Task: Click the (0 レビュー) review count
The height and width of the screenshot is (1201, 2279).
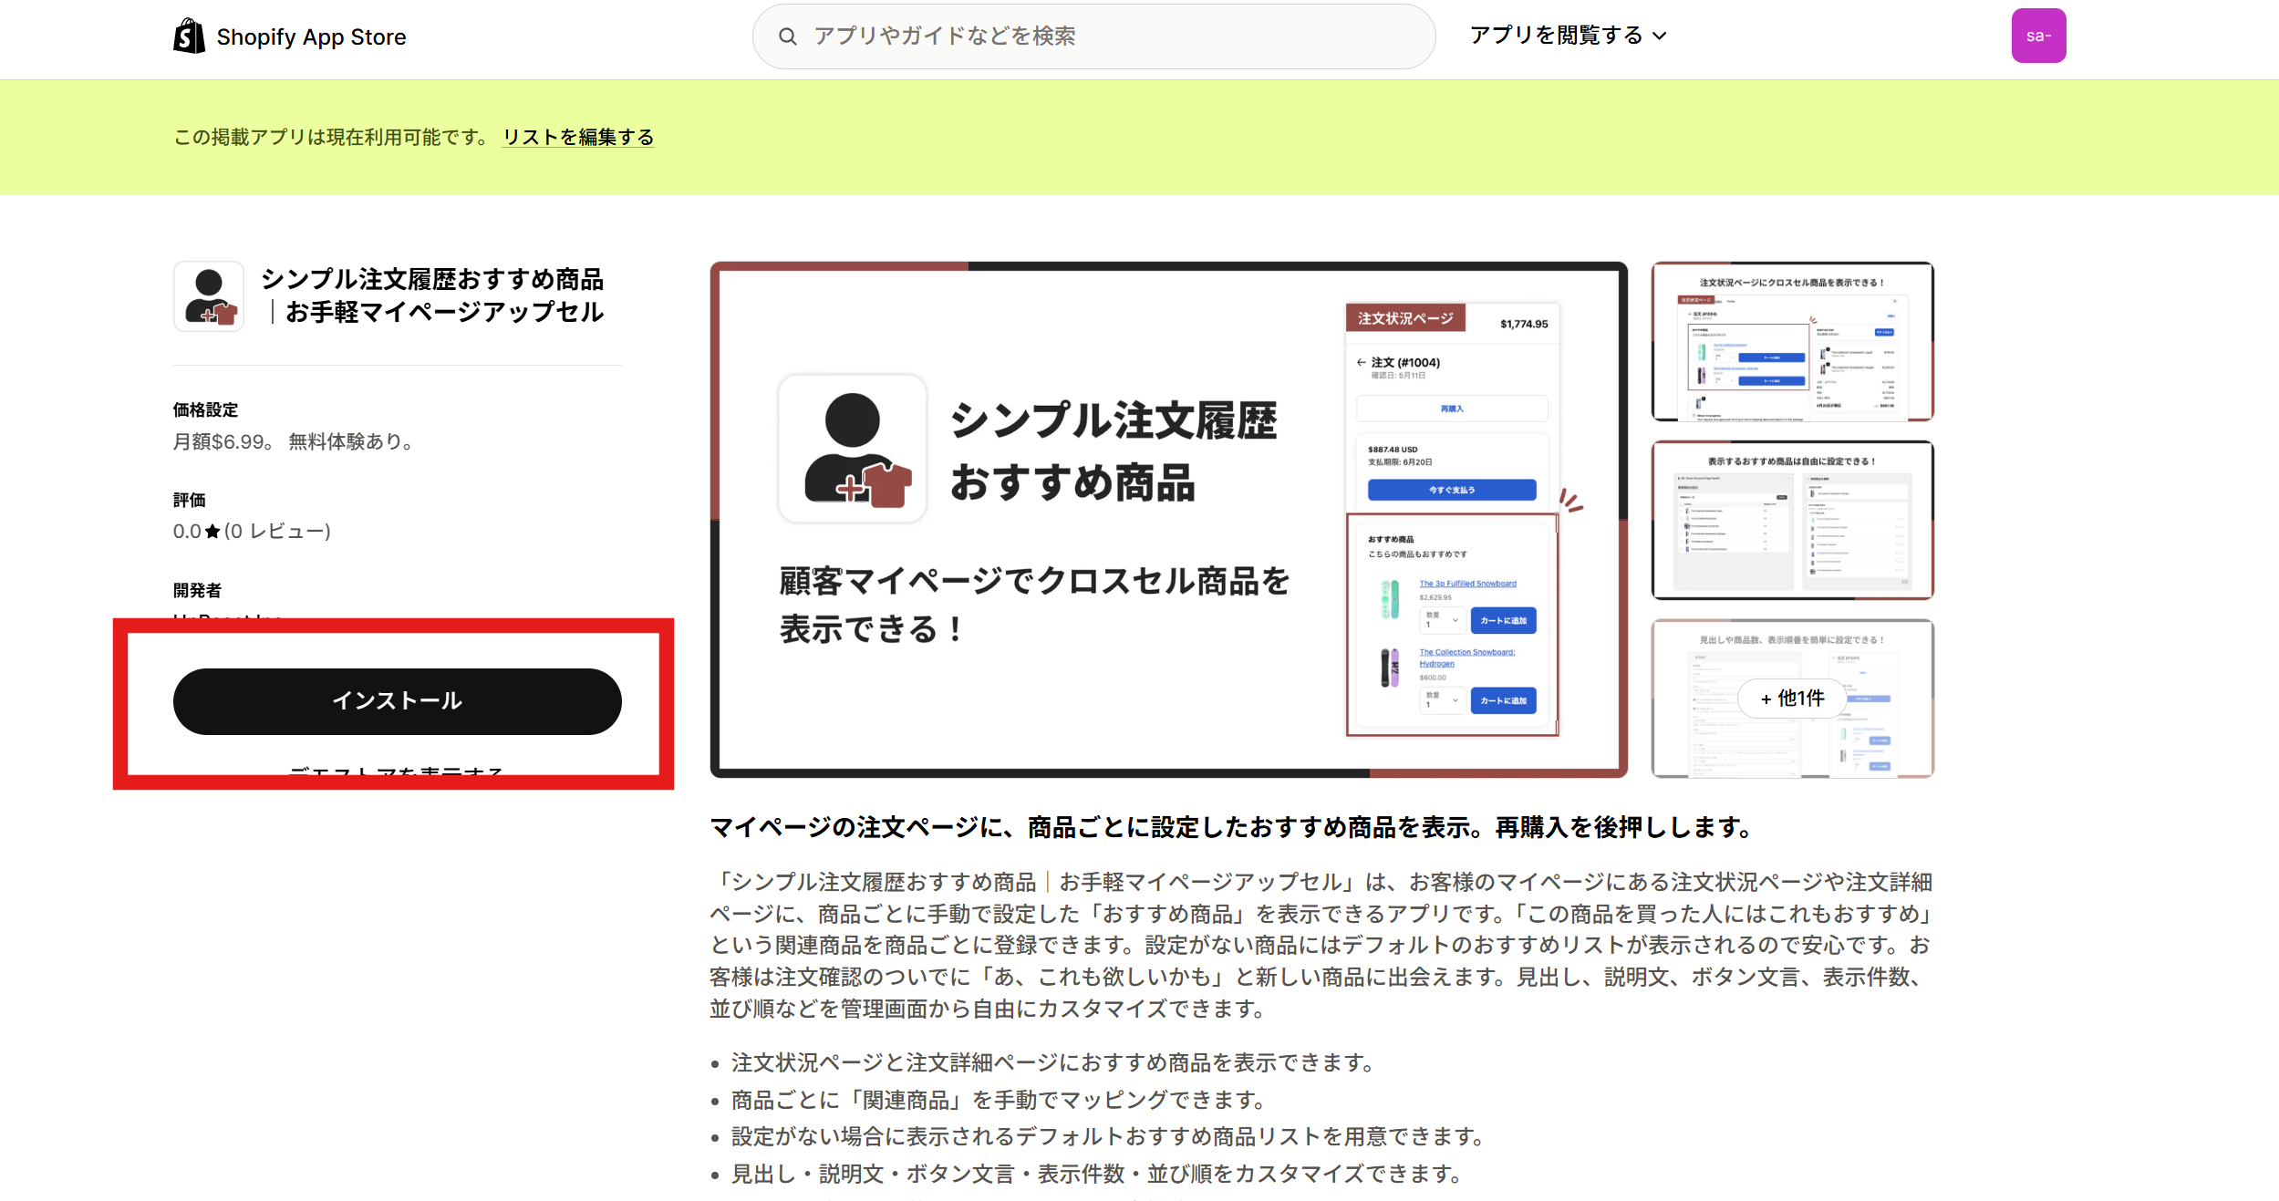Action: pyautogui.click(x=277, y=532)
